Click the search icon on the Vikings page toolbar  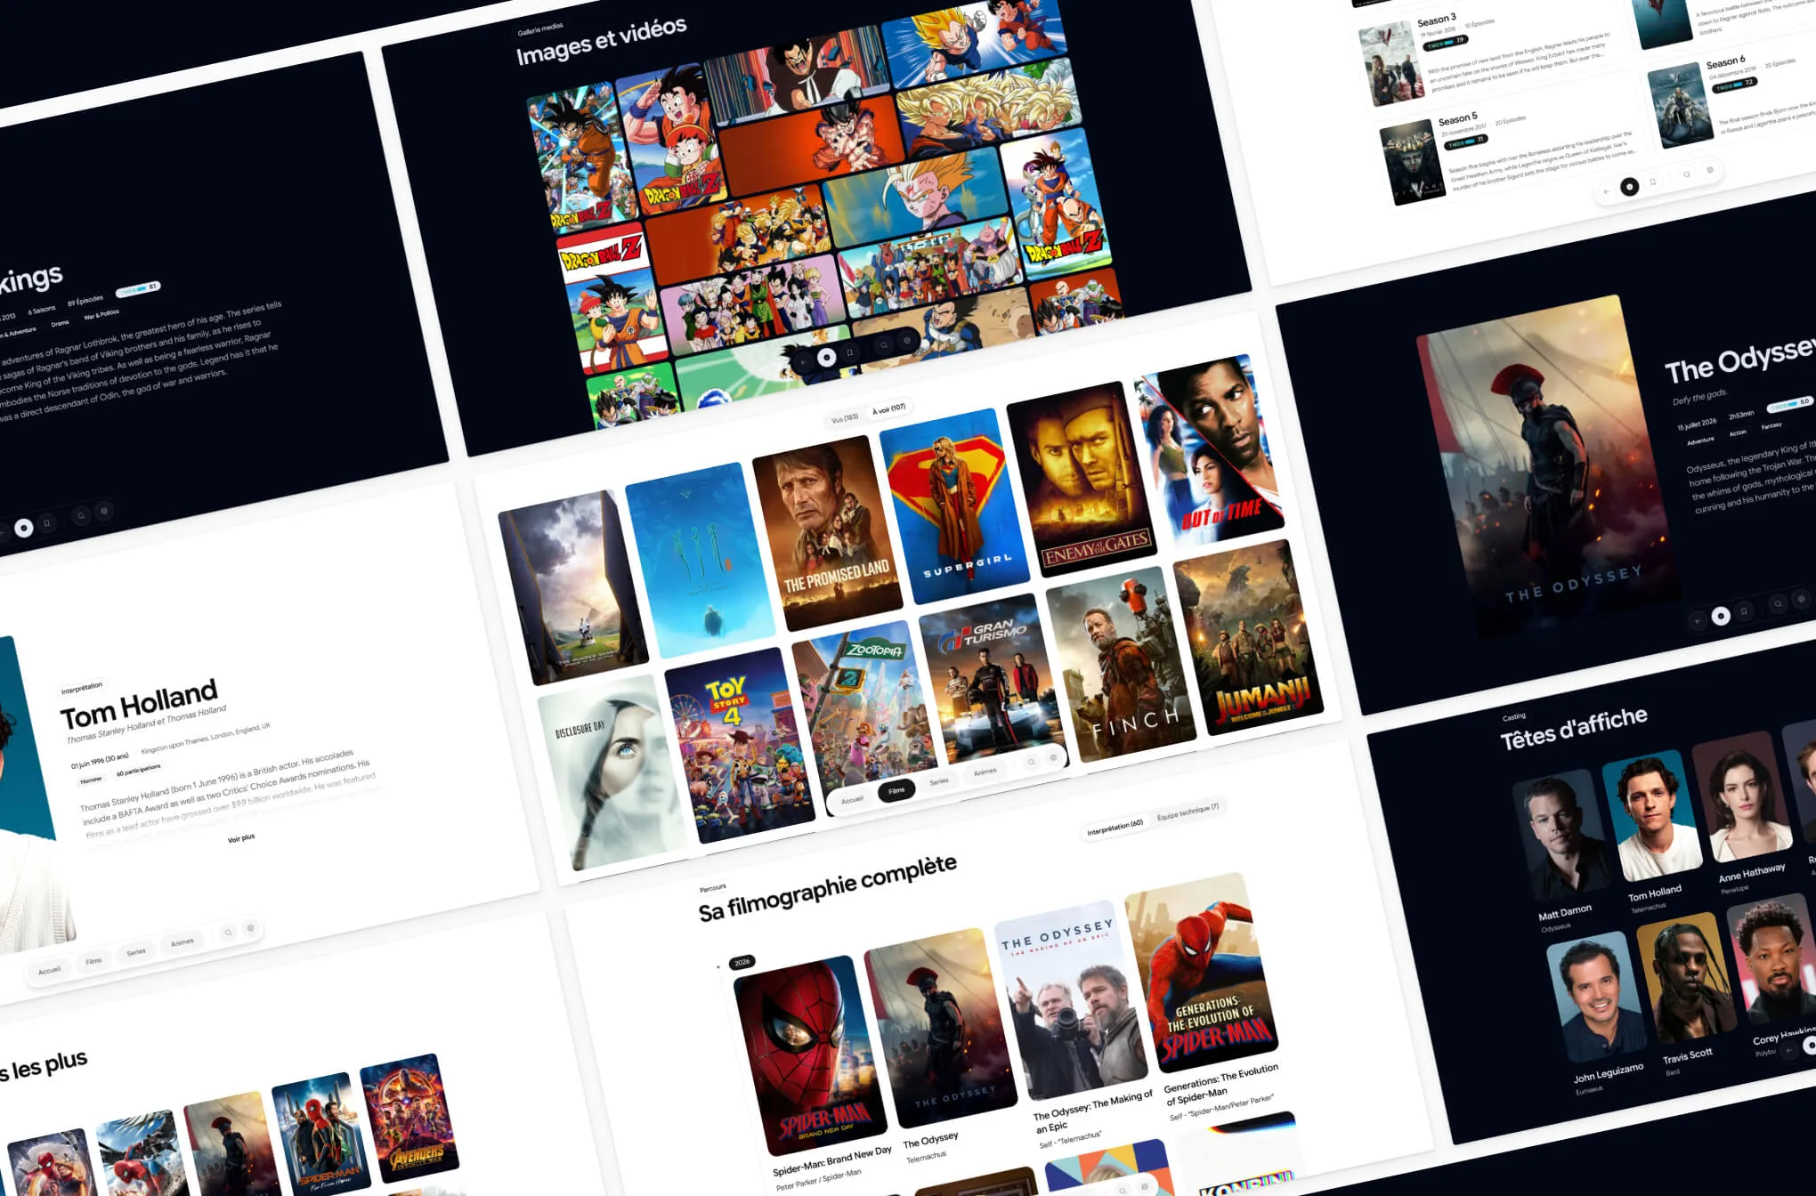pyautogui.click(x=81, y=515)
